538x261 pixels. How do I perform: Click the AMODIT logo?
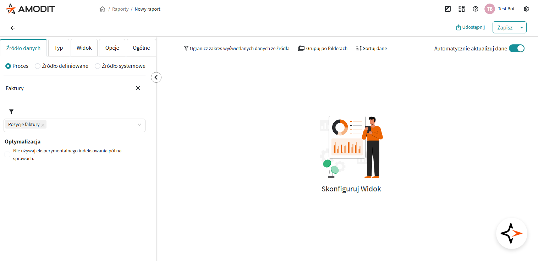[31, 9]
